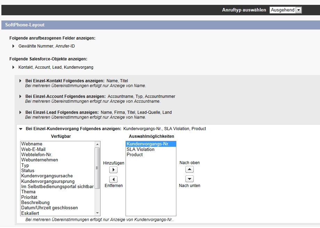The width and height of the screenshot is (320, 228).
Task: Expand the Salesforce-Objekte row
Action: tap(13, 67)
